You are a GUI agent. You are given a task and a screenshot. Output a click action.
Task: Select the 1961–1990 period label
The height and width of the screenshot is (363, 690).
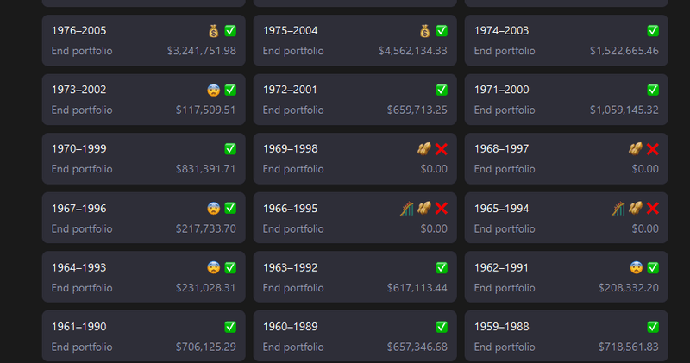click(78, 327)
